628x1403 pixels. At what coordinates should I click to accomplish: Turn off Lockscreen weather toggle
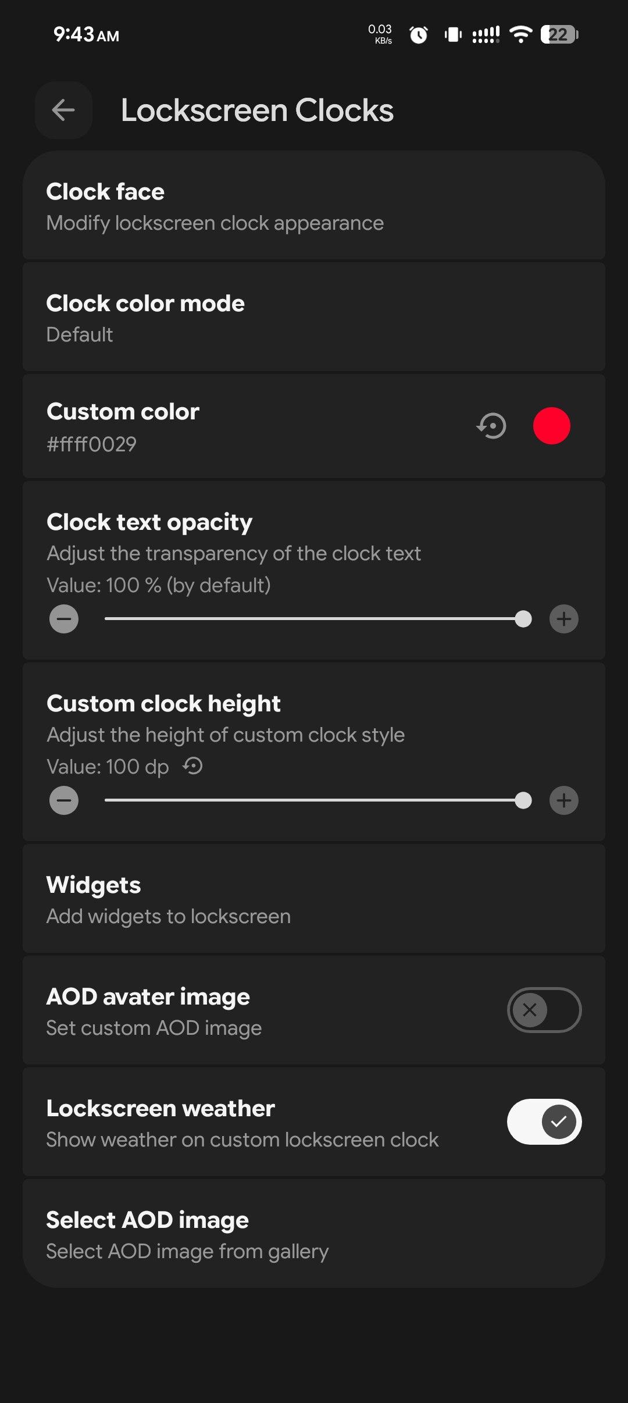[544, 1121]
